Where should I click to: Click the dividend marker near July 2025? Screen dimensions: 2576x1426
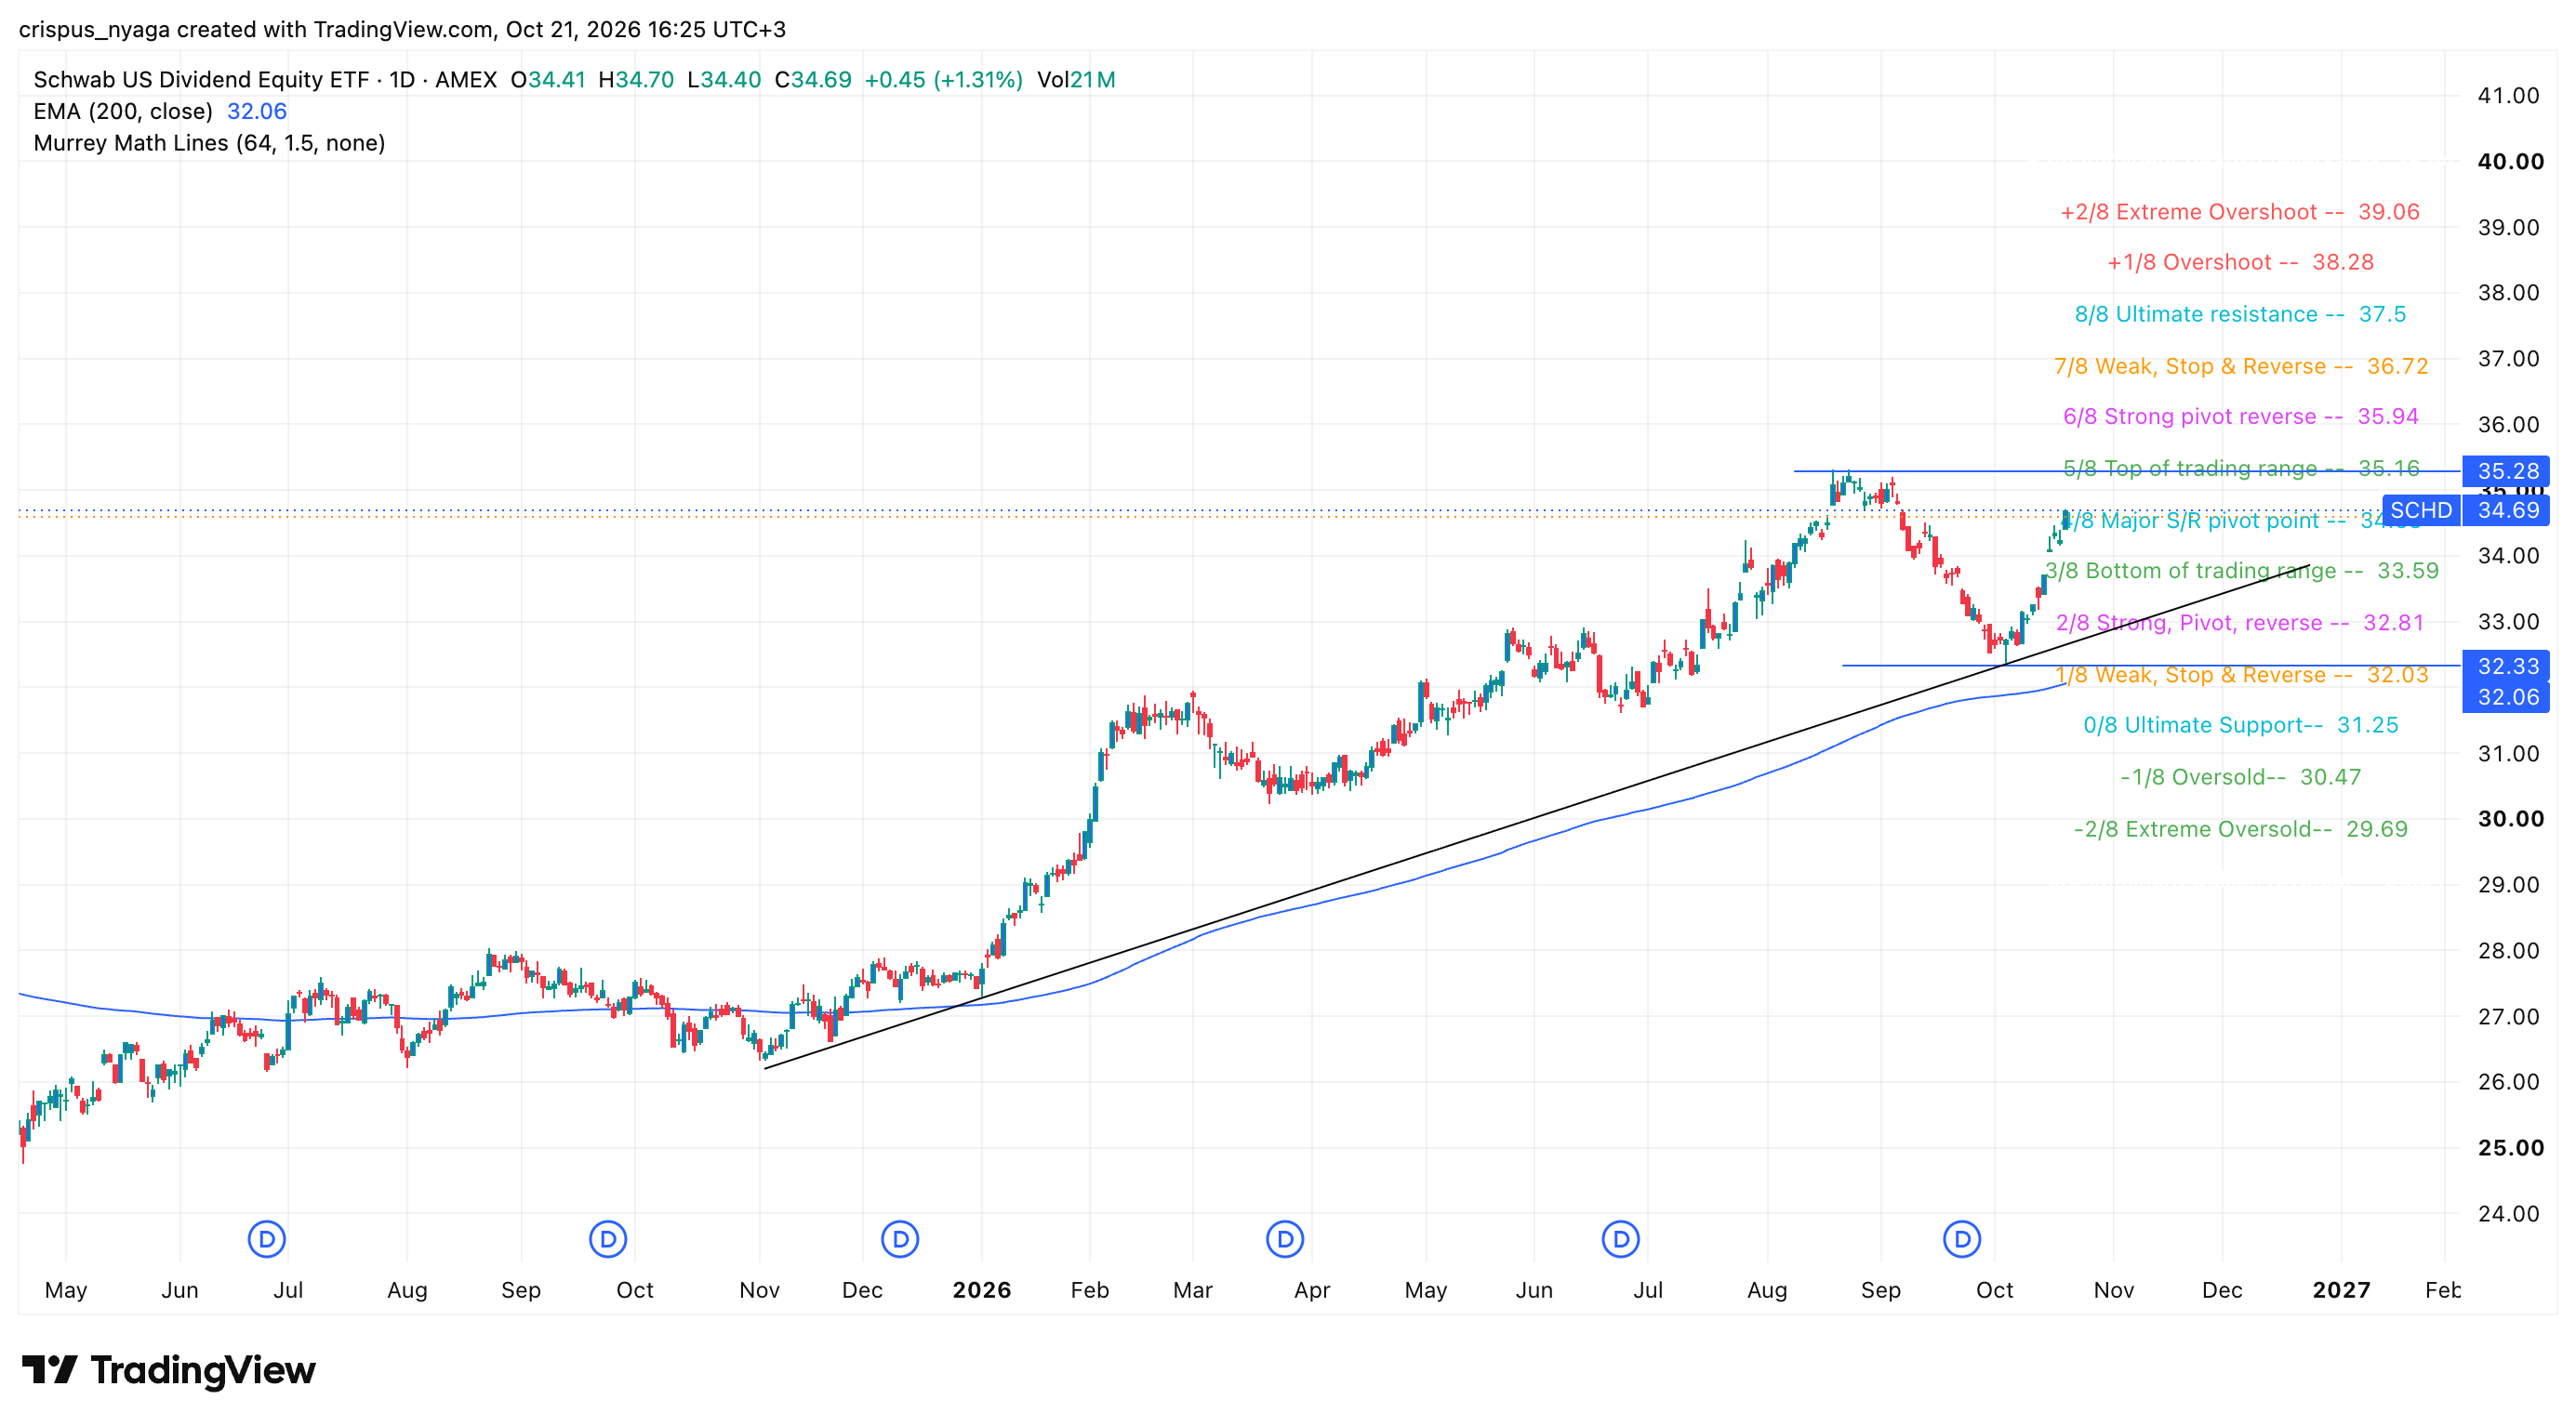pos(267,1239)
